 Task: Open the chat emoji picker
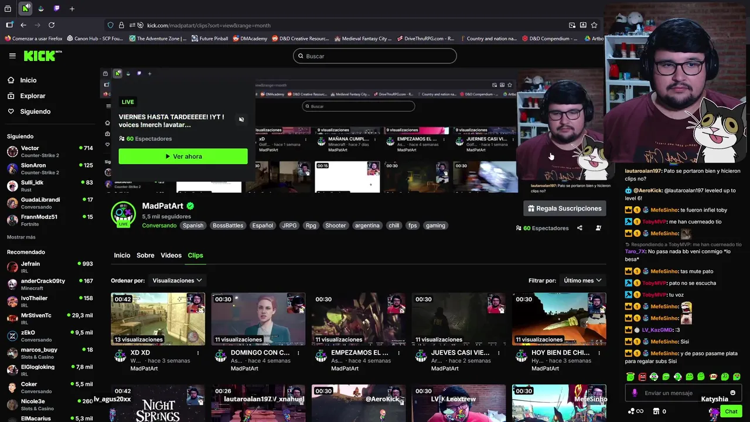pyautogui.click(x=733, y=393)
